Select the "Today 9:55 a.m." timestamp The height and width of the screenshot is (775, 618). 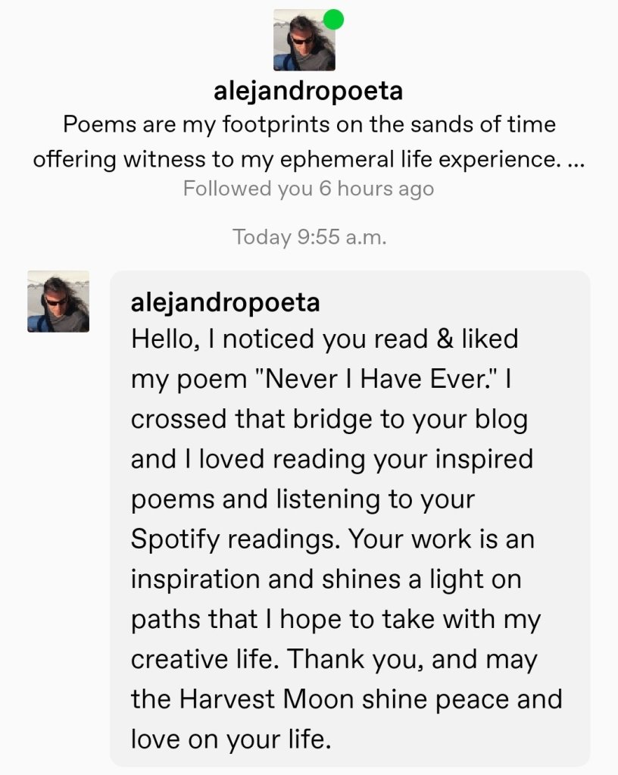309,237
